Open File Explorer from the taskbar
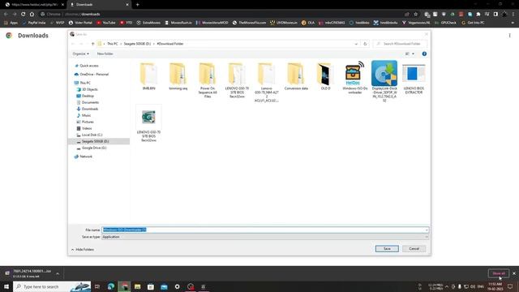The image size is (519, 292). [x=137, y=286]
